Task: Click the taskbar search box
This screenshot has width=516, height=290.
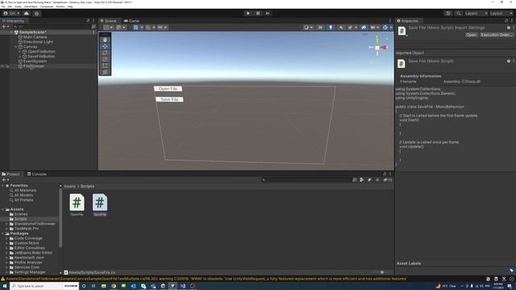Action: [44, 286]
